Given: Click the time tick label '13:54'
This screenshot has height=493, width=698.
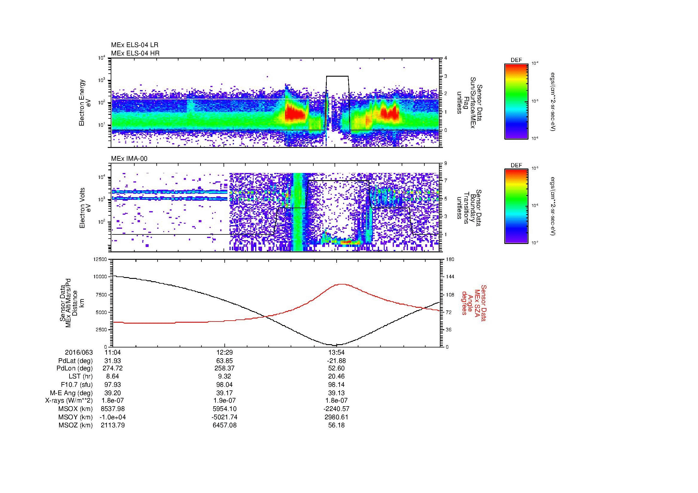Looking at the screenshot, I should coord(336,352).
